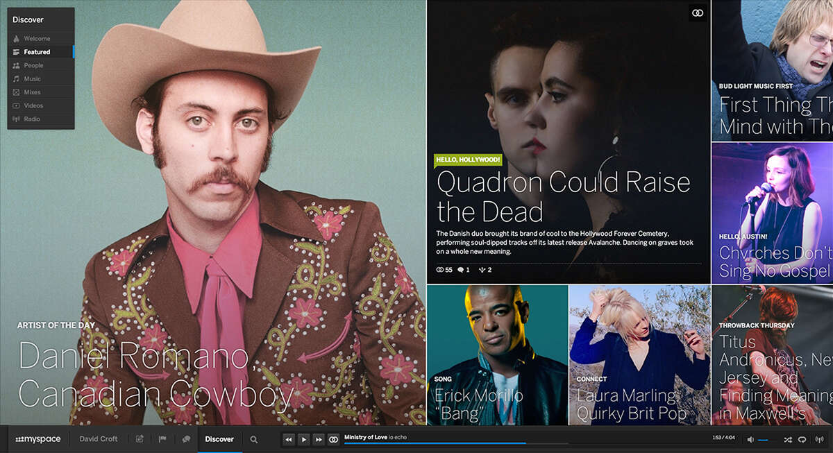
Task: Play the current track Ministry of Love
Action: coord(304,439)
